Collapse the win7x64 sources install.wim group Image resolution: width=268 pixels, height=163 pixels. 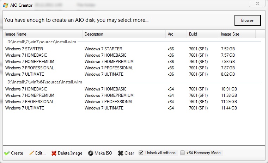[x=44, y=82]
